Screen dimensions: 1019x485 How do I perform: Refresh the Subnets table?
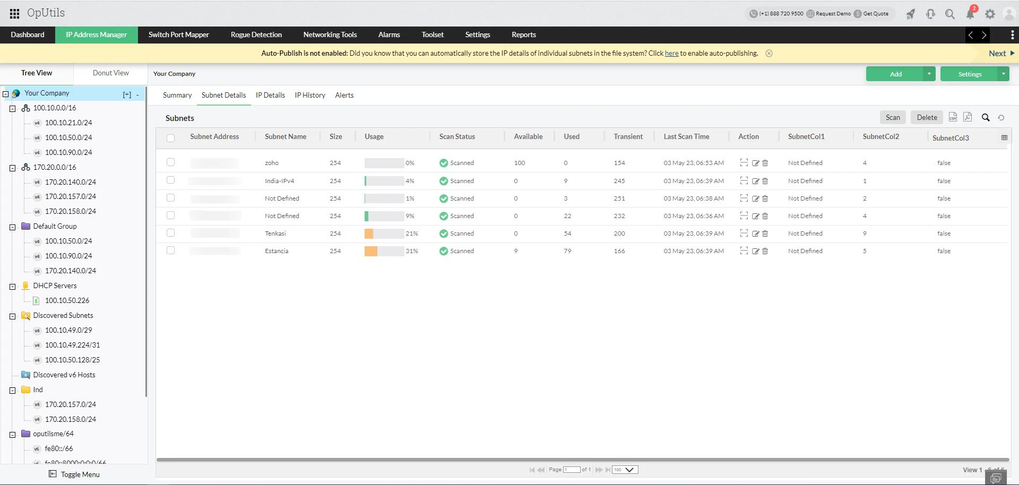pos(1002,117)
